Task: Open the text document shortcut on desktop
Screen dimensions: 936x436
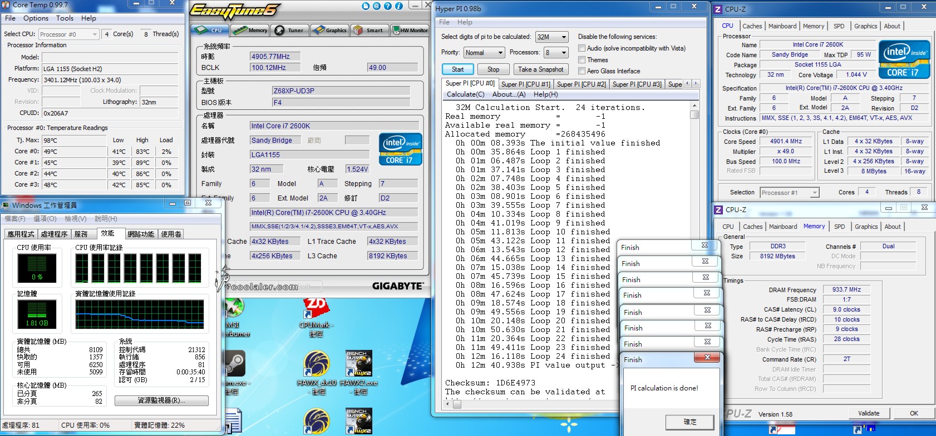Action: coord(233,422)
